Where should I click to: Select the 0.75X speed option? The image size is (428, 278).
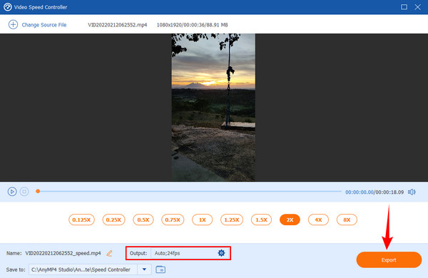[x=173, y=220]
